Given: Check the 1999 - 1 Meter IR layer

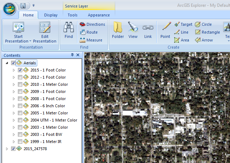Looking at the screenshot, I should pyautogui.click(x=20, y=142).
